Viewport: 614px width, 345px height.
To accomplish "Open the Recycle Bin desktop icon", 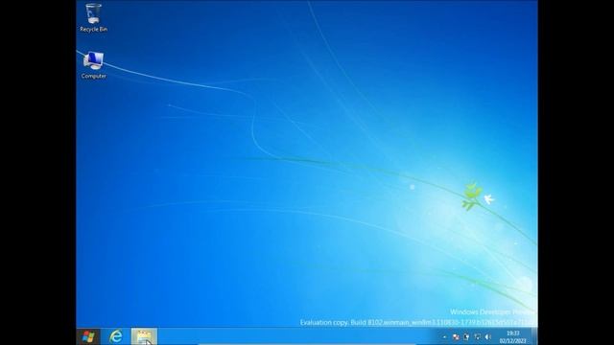I will coord(93,17).
